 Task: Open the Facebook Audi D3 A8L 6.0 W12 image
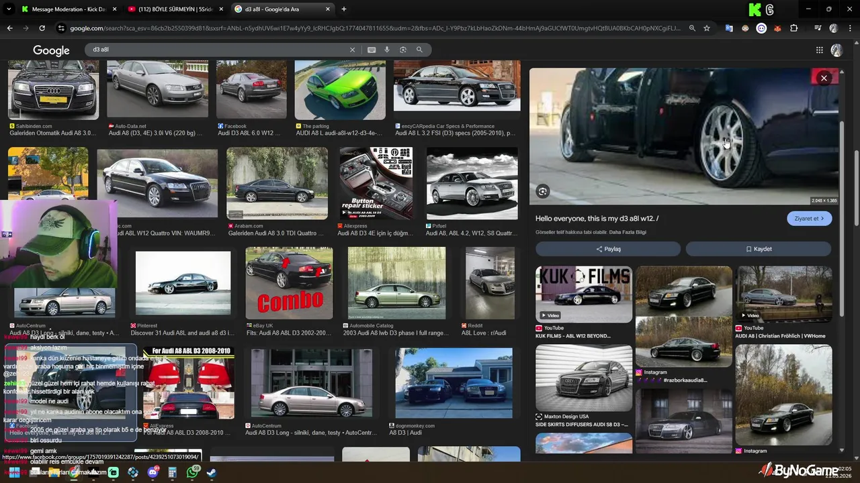click(x=251, y=90)
